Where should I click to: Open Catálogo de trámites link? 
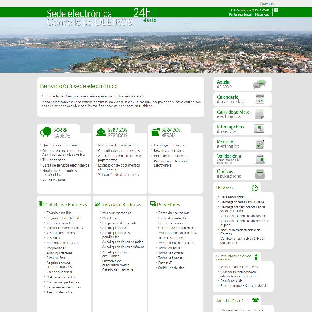click(170, 145)
